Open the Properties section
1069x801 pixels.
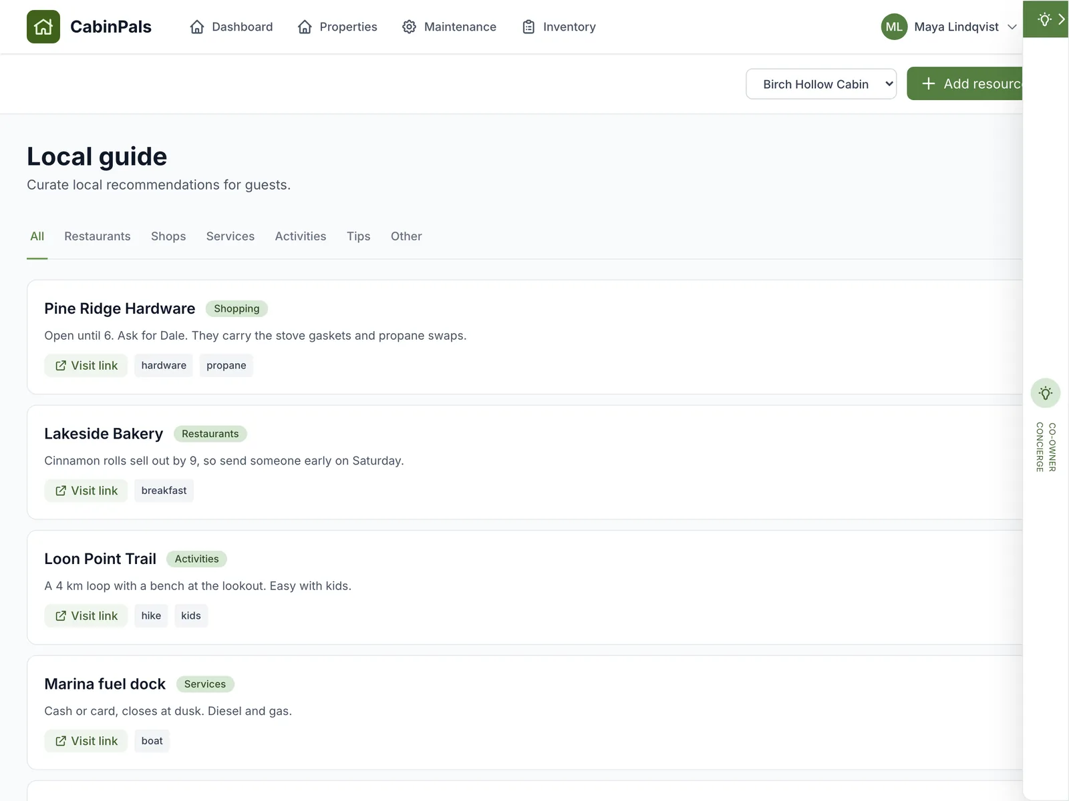point(337,27)
